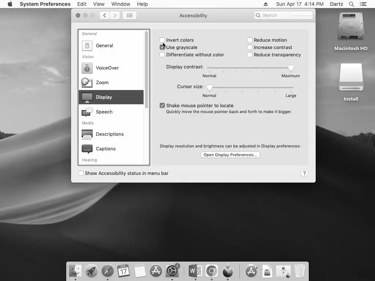The width and height of the screenshot is (375, 281).
Task: Uncheck Use grayscale
Action: point(162,47)
